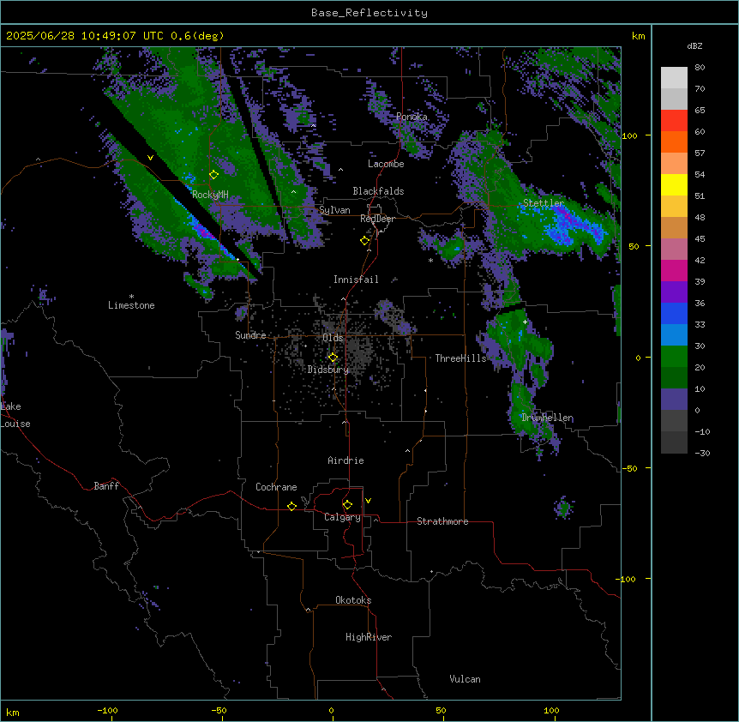The width and height of the screenshot is (739, 722).
Task: Select the Sundre town label
Action: [250, 335]
